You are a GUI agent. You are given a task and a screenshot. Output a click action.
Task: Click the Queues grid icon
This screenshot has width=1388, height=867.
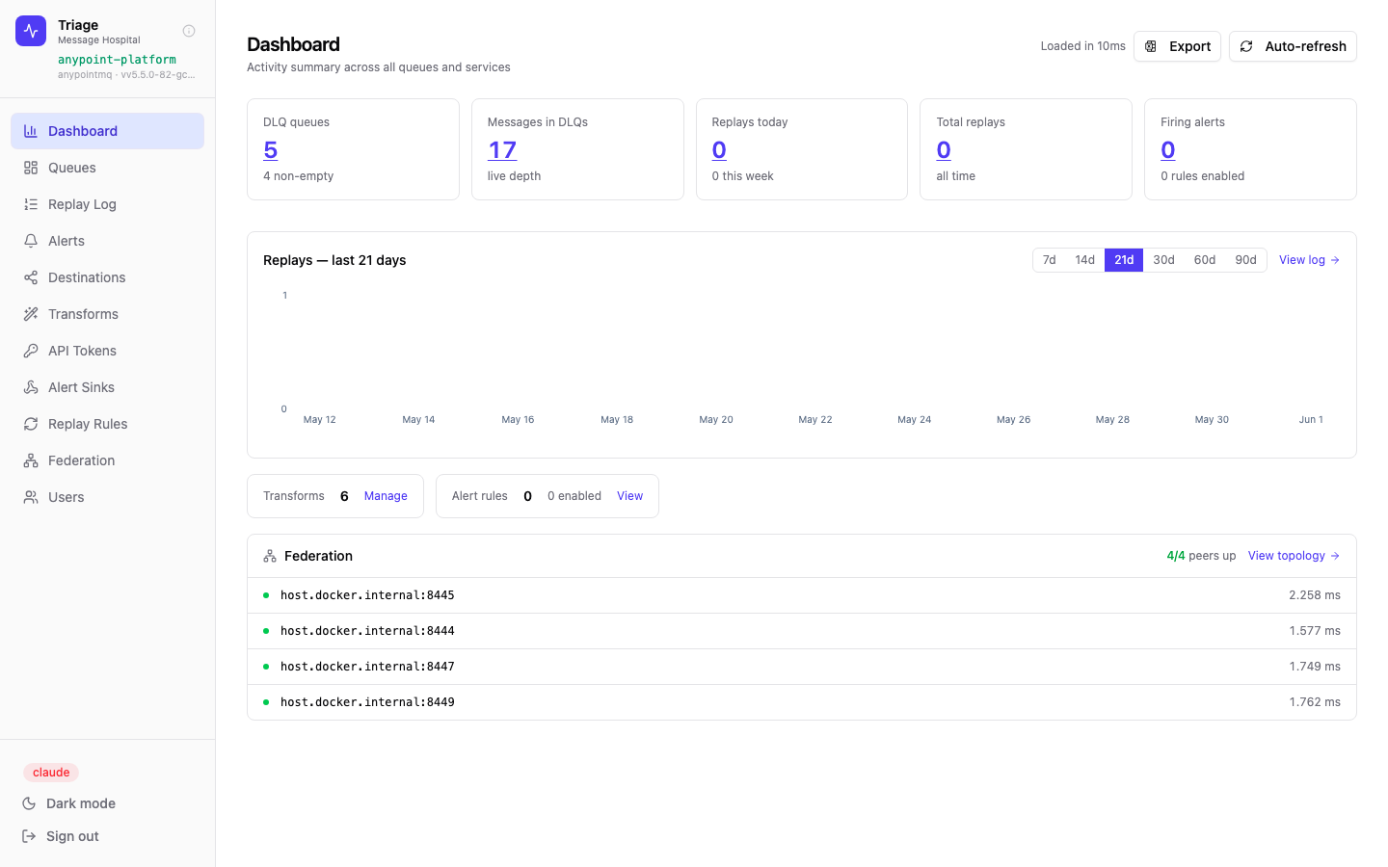31,168
